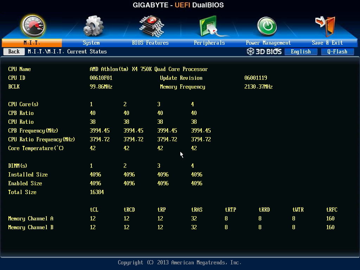Go to the BIOS Features tab
The image size is (360, 270).
(x=150, y=43)
